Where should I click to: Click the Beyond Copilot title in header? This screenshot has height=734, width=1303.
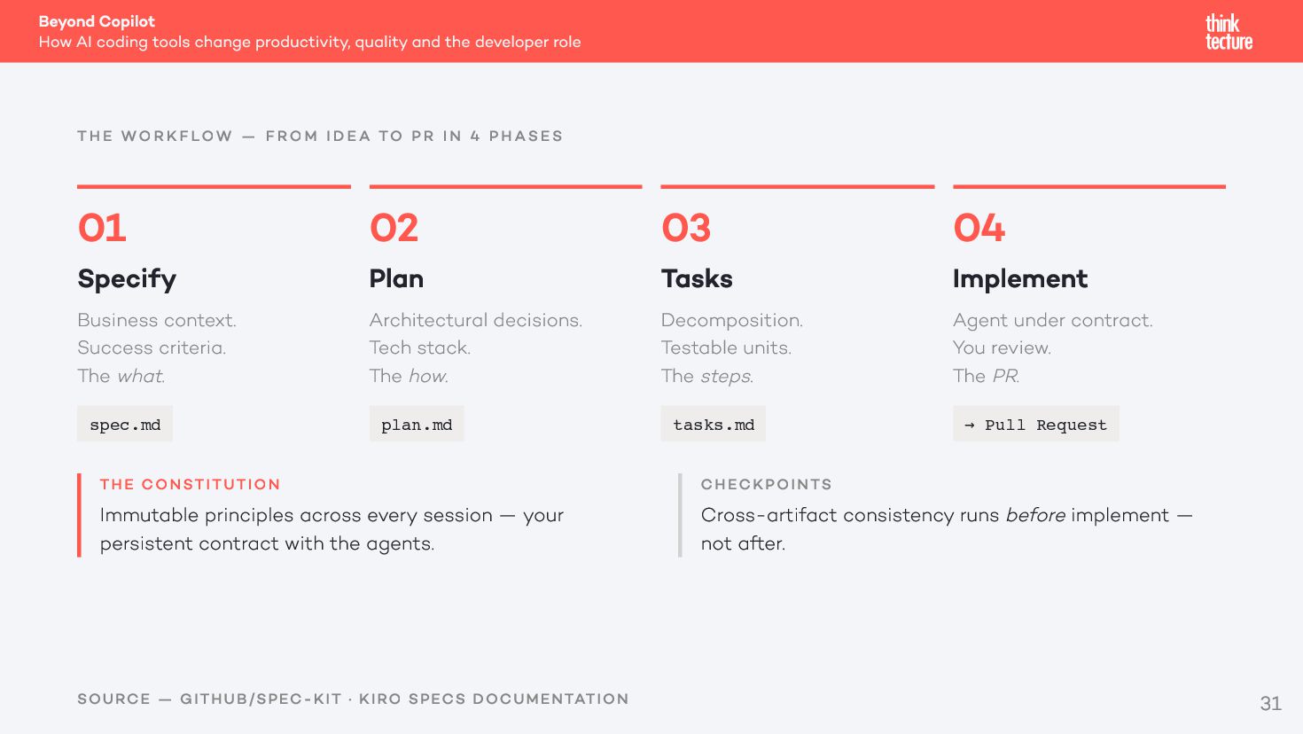coord(97,21)
